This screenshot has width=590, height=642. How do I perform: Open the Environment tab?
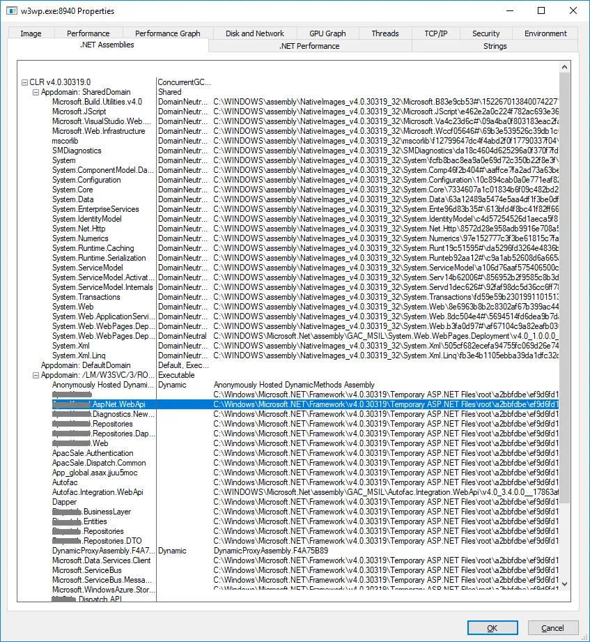pos(545,33)
